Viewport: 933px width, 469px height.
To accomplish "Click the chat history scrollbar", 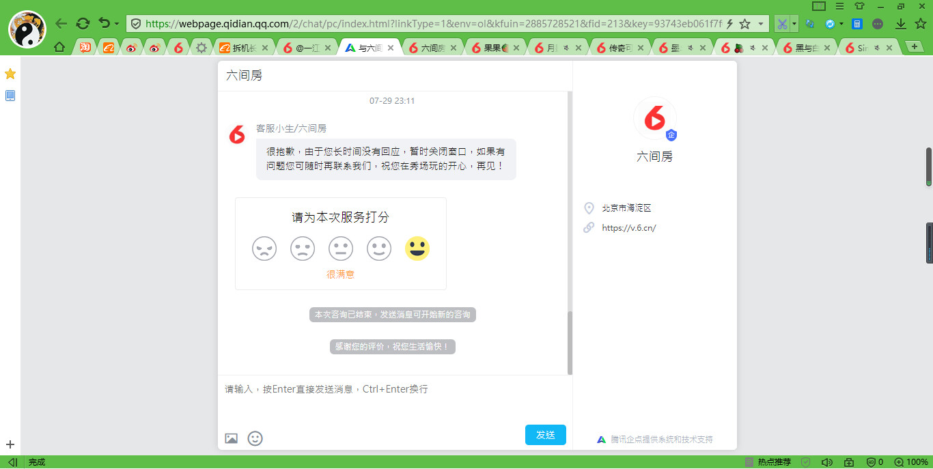I will click(x=570, y=343).
